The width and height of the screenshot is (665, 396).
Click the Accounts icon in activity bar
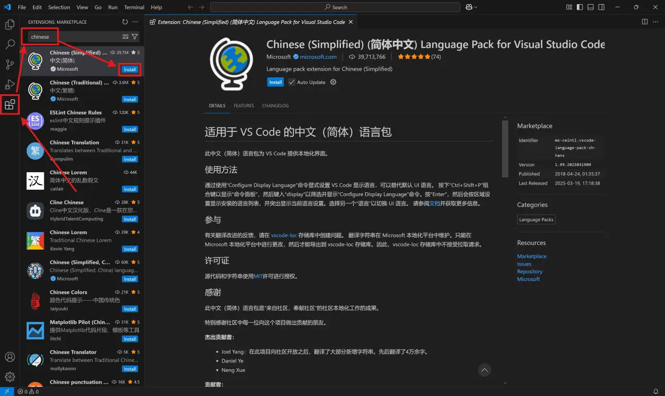pos(10,357)
